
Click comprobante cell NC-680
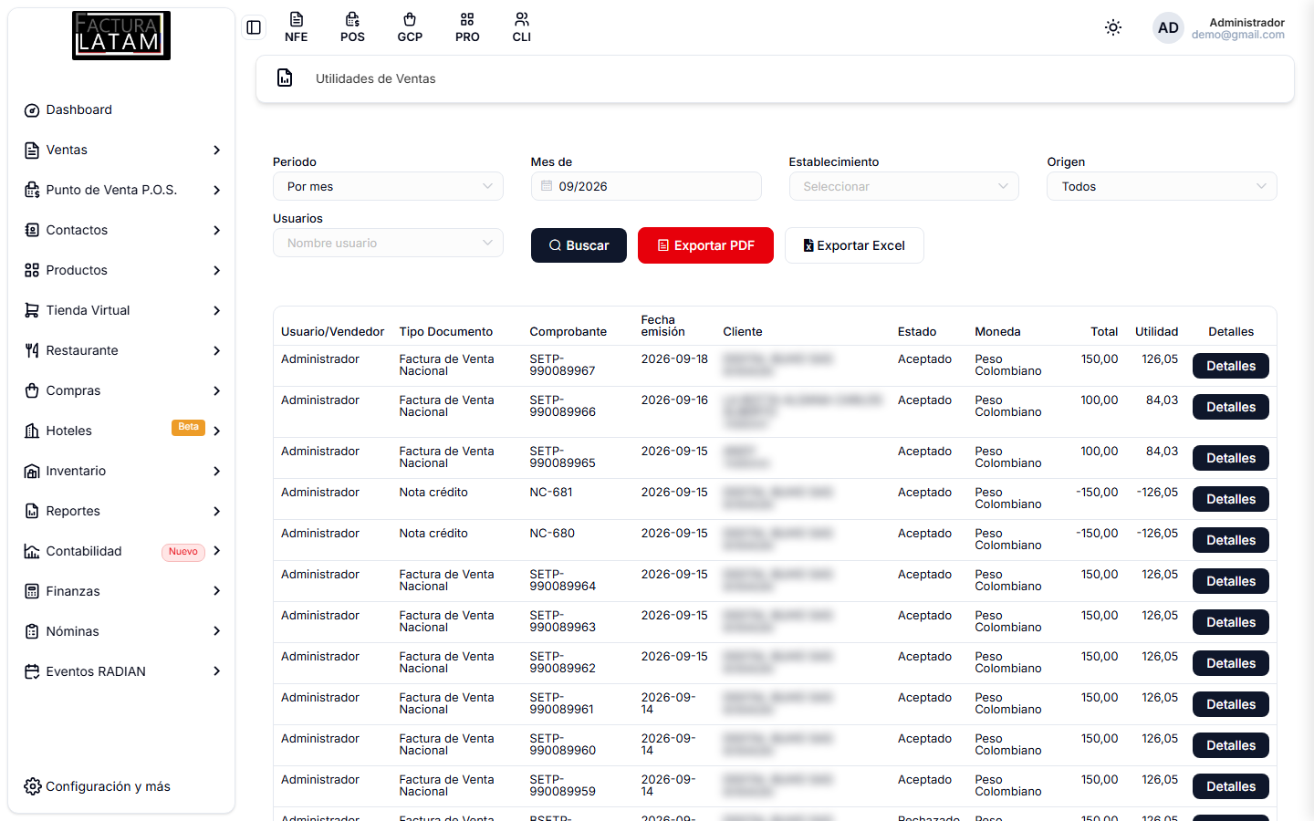(x=552, y=534)
